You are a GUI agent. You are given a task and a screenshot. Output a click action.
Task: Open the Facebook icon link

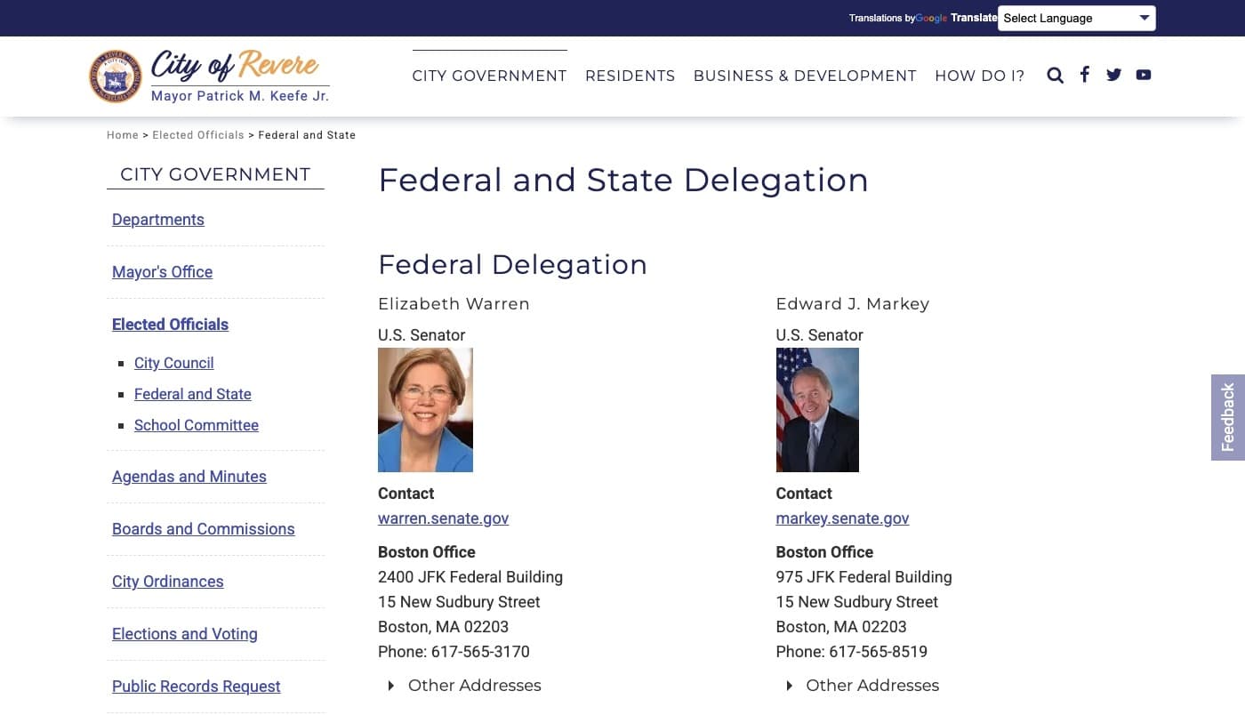point(1084,75)
